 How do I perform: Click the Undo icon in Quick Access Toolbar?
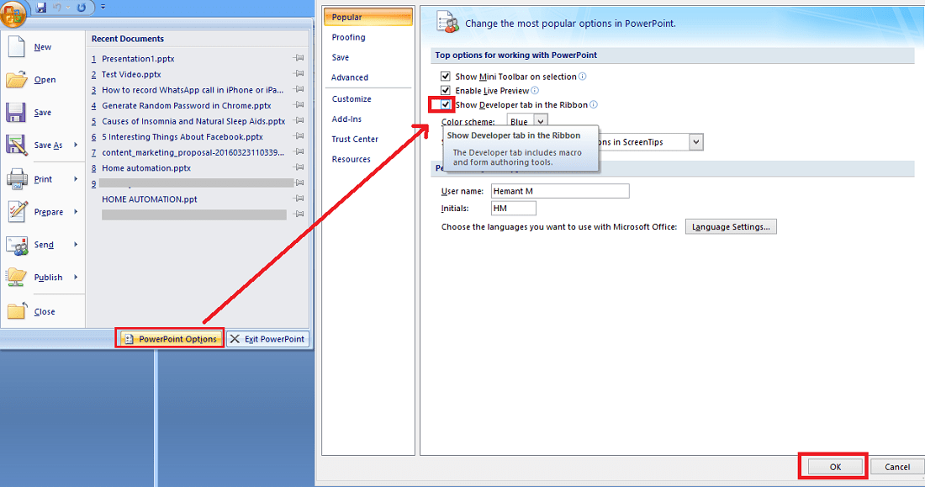(57, 7)
